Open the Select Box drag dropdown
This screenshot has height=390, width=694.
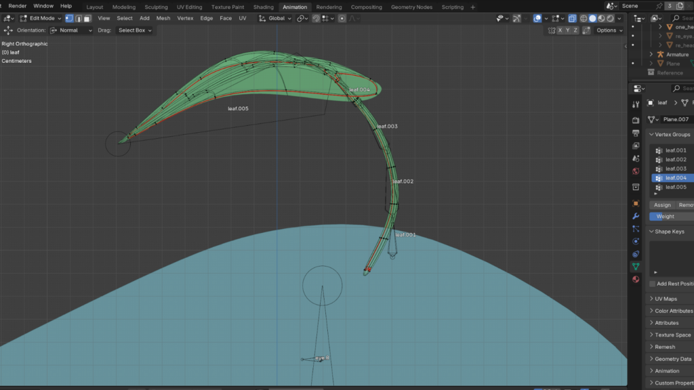coord(135,30)
